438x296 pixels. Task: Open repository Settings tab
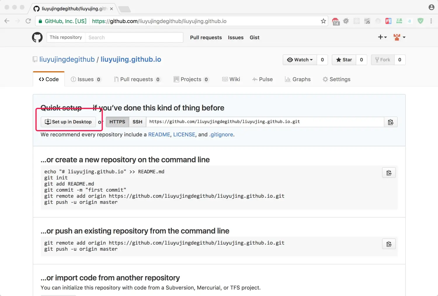pyautogui.click(x=336, y=79)
